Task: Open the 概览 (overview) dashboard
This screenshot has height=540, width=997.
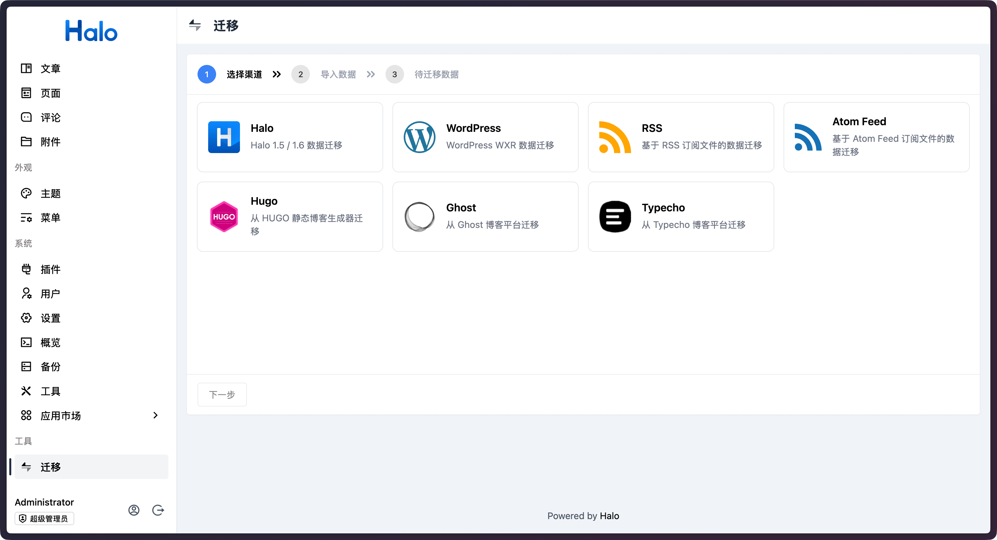Action: [x=50, y=342]
